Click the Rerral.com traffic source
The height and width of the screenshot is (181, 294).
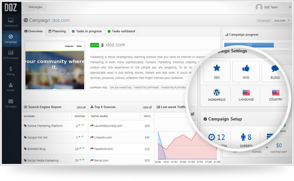101,160
